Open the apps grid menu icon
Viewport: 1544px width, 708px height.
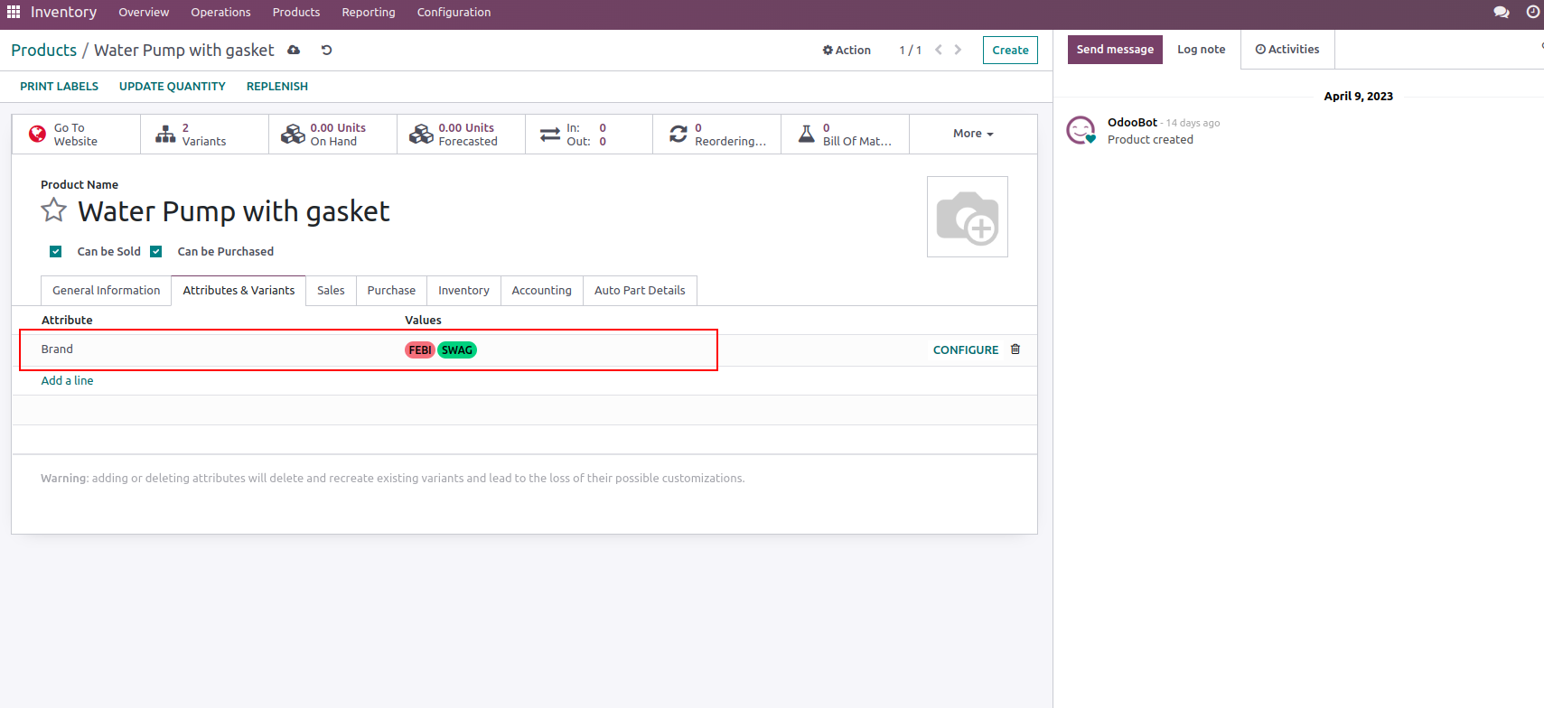[14, 13]
